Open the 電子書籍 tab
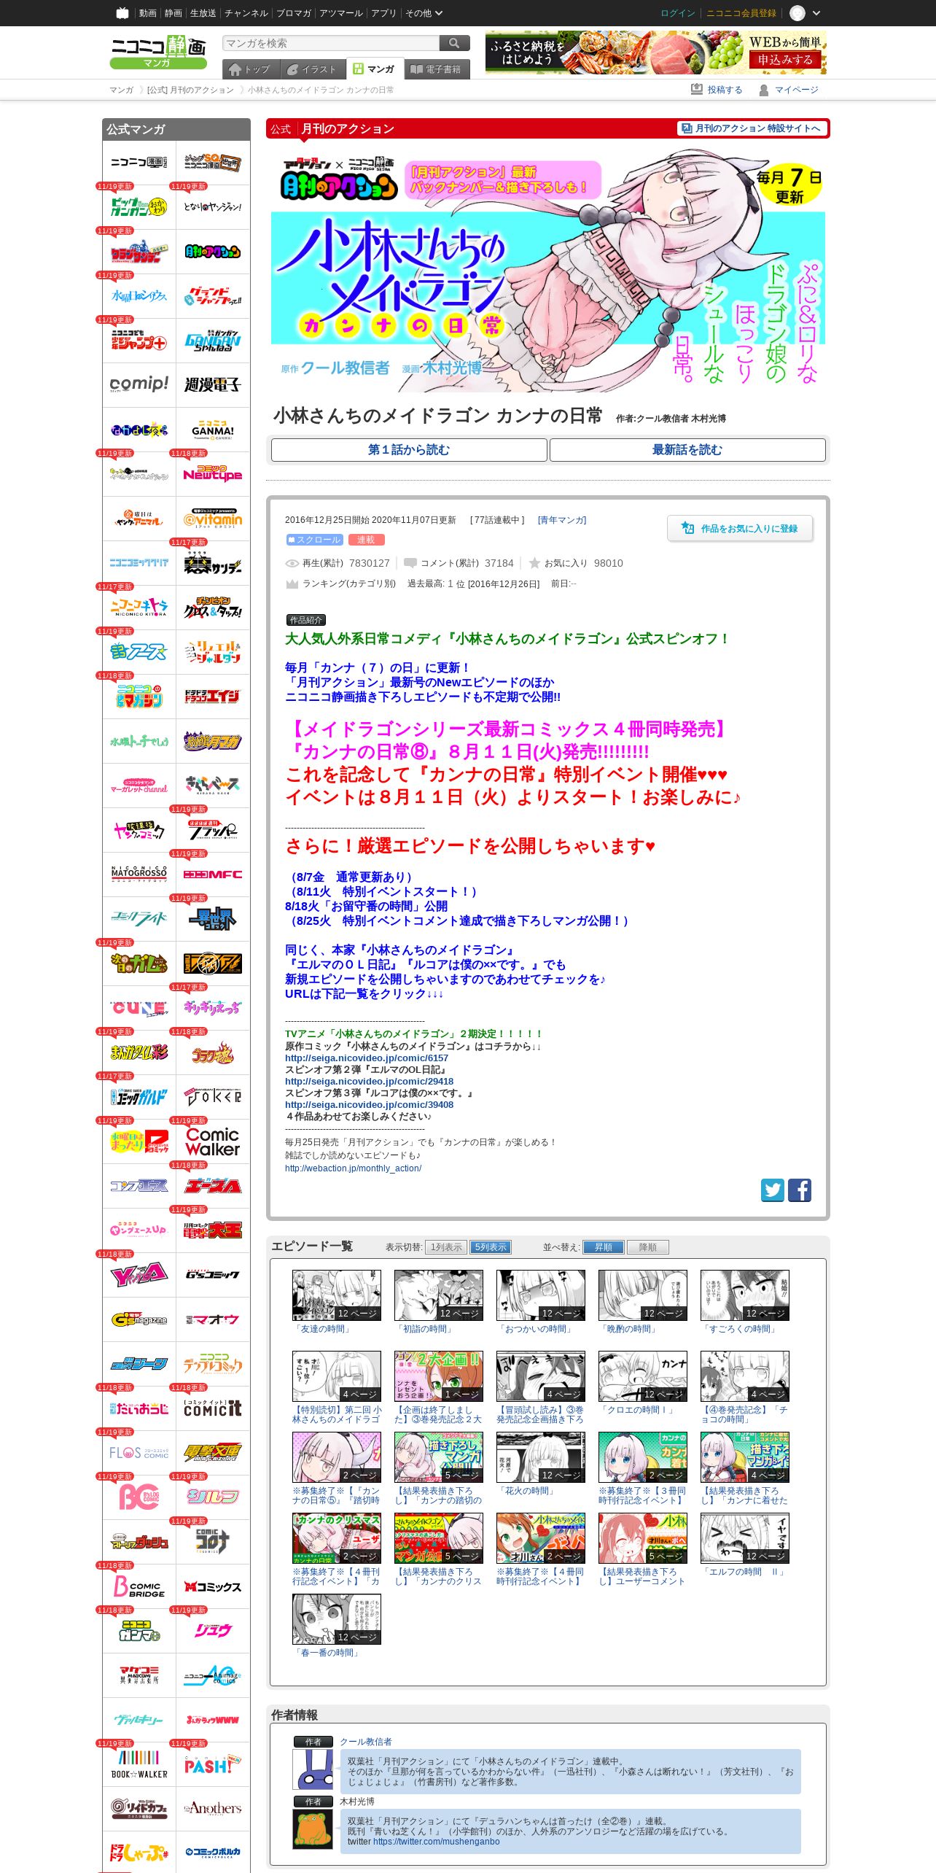 [437, 69]
